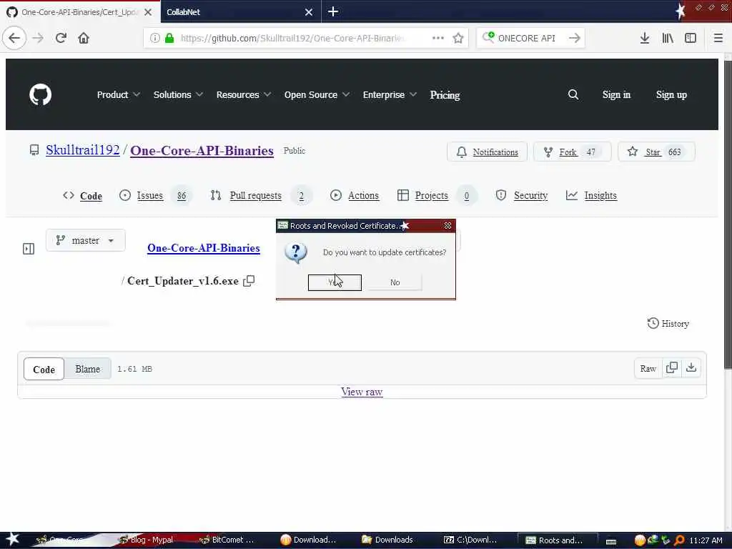The height and width of the screenshot is (549, 732).
Task: Click the Raw button
Action: (x=648, y=368)
